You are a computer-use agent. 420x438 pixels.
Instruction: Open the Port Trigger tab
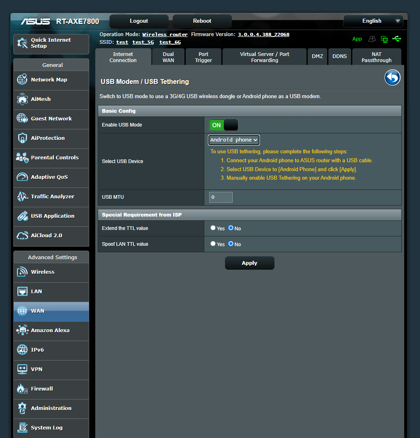click(204, 57)
